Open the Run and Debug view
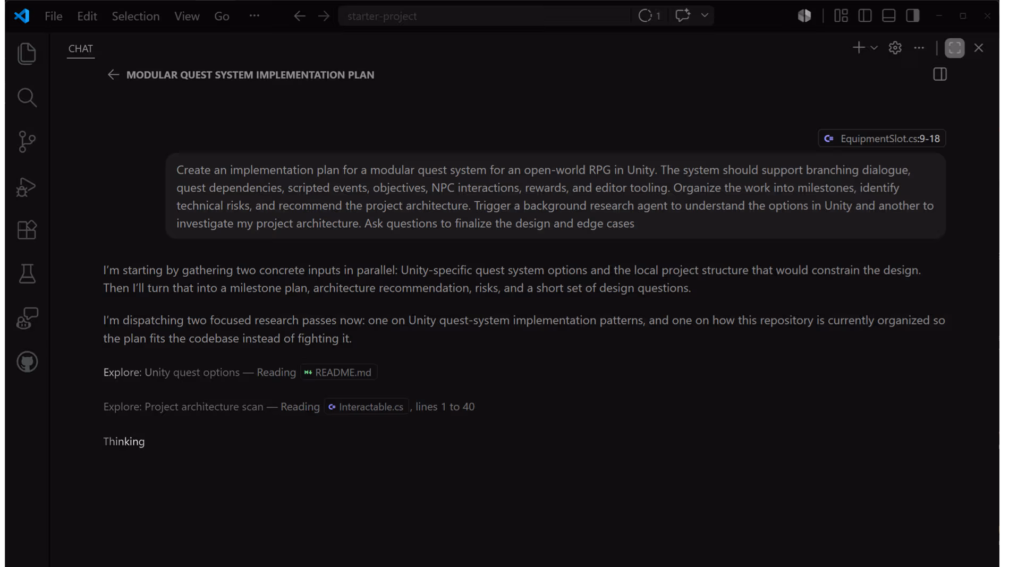 pos(27,186)
